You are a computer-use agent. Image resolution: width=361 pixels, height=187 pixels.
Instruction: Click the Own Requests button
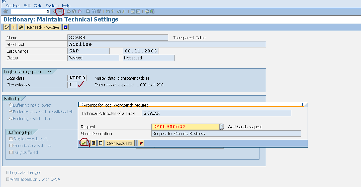pyautogui.click(x=120, y=143)
